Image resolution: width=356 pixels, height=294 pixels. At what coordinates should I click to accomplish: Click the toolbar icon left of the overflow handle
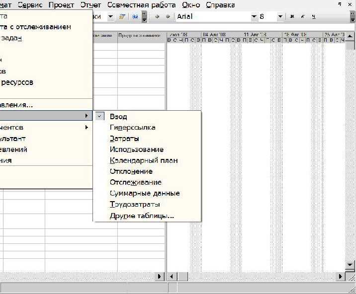pos(135,16)
